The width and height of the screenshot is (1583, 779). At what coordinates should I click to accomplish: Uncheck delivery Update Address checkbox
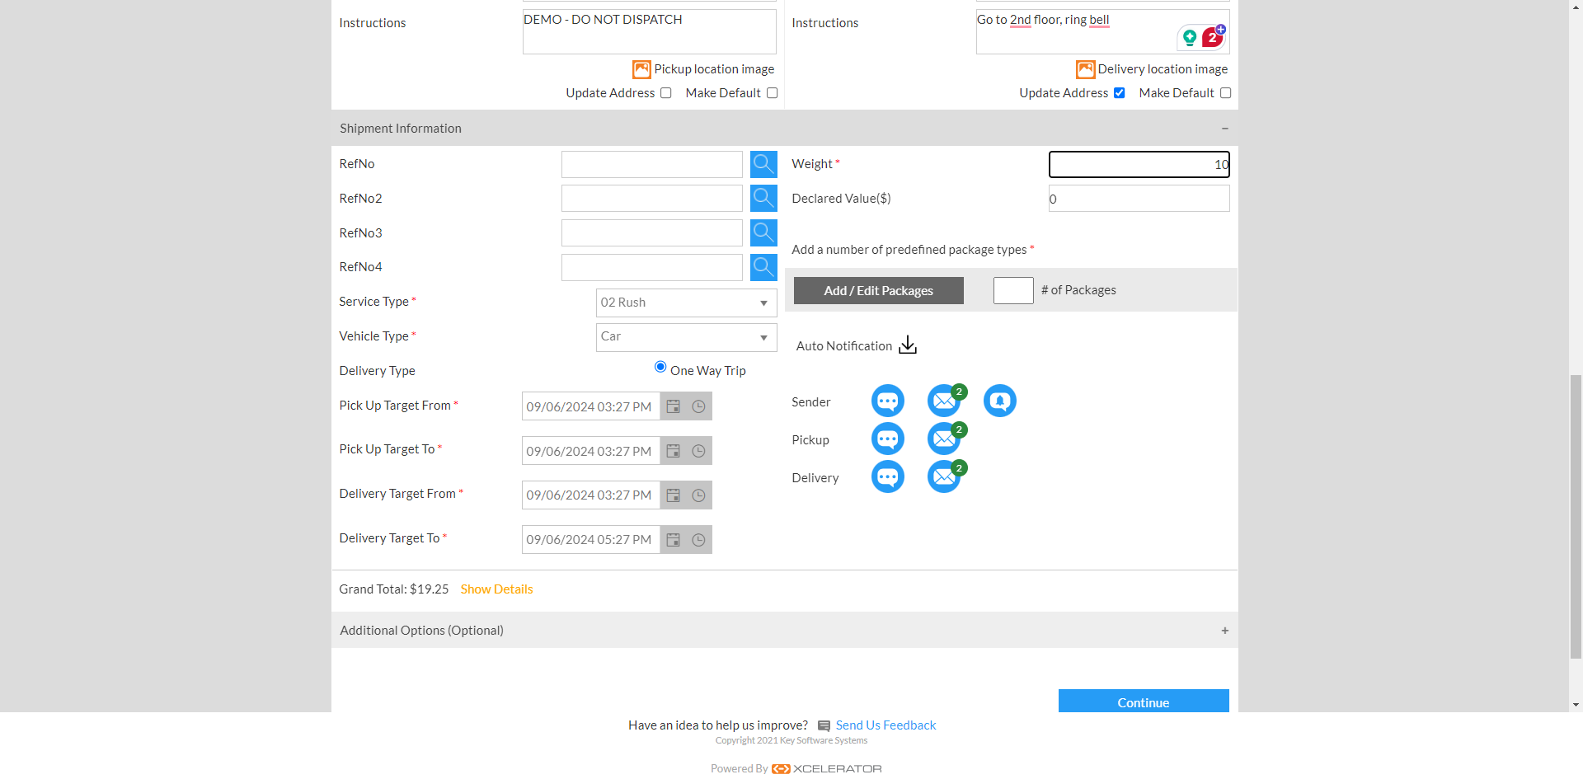1120,93
